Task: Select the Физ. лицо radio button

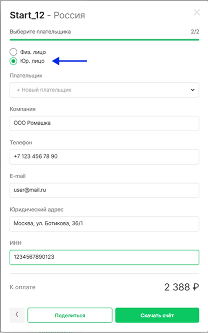Action: [13, 52]
